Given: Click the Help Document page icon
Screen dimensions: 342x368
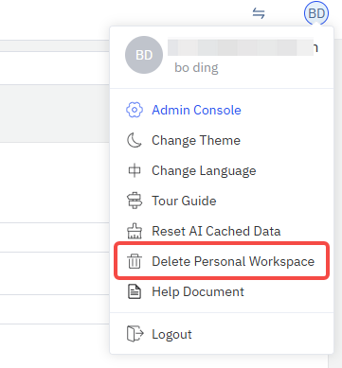Looking at the screenshot, I should (135, 291).
